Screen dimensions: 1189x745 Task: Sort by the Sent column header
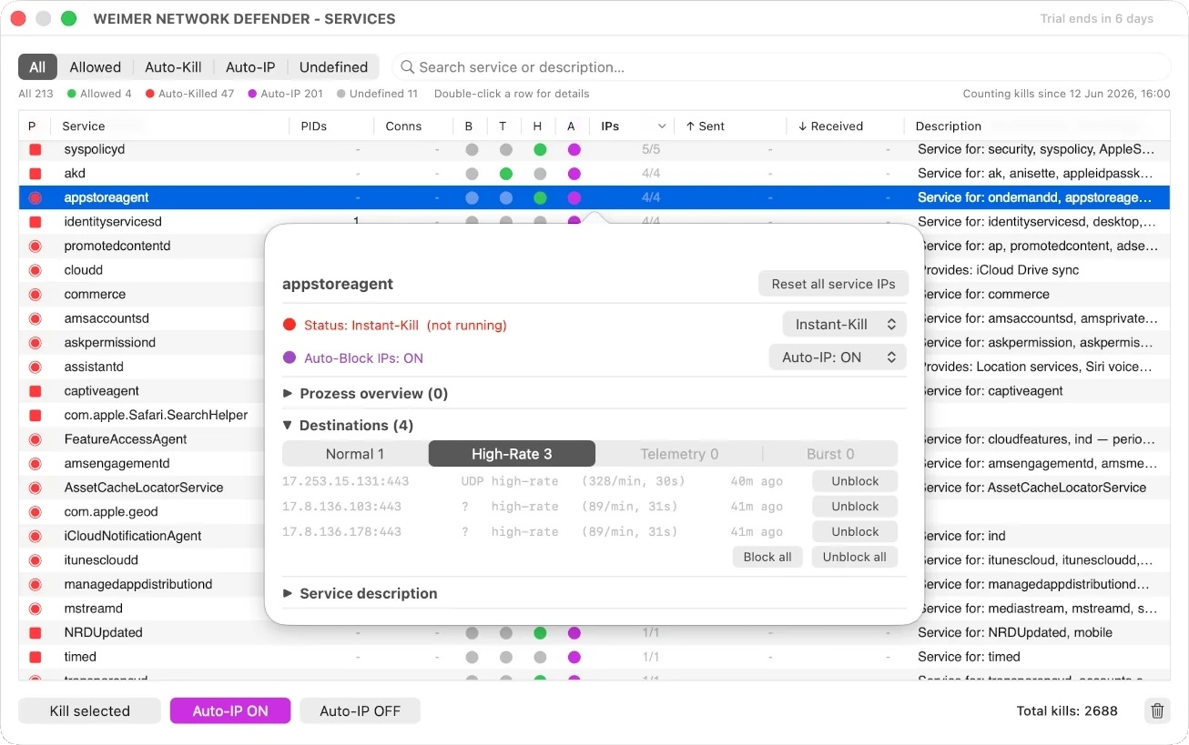[x=706, y=126]
